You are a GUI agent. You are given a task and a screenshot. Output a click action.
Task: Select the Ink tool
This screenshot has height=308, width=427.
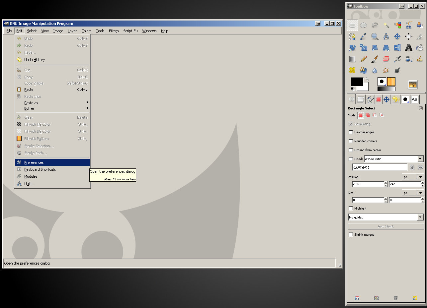(409, 59)
